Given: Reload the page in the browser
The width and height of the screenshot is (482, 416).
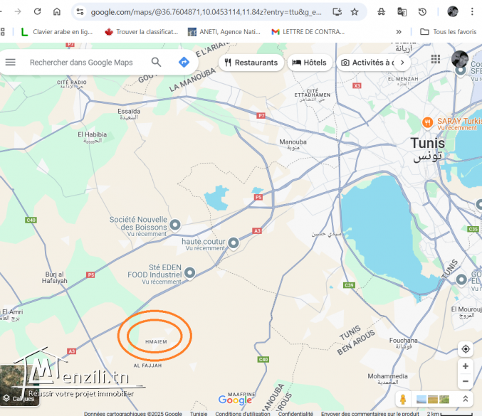Looking at the screenshot, I should click(x=37, y=12).
